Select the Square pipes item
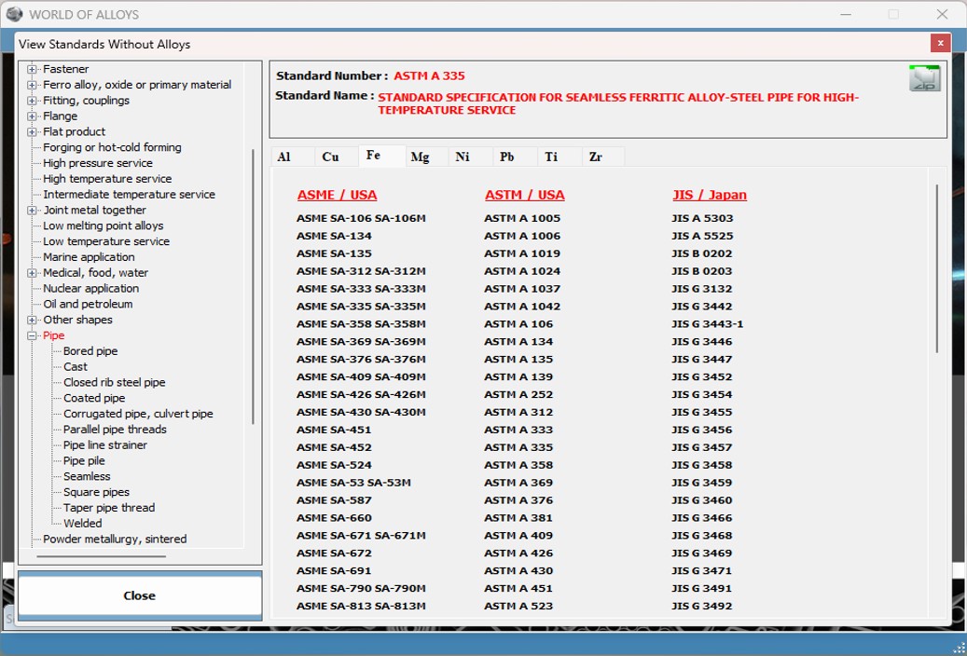This screenshot has width=967, height=656. (96, 492)
